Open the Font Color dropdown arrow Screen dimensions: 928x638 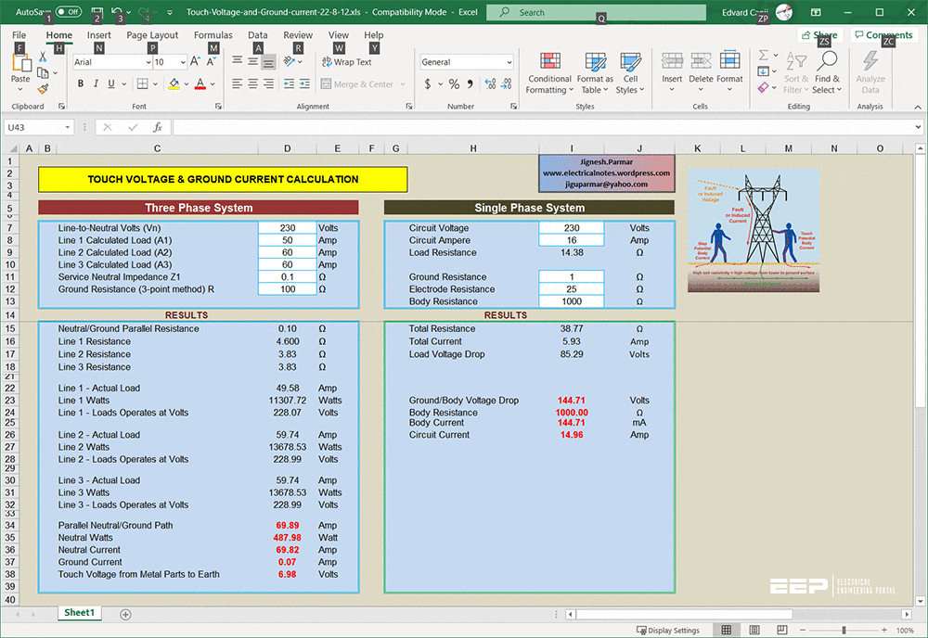click(x=213, y=84)
